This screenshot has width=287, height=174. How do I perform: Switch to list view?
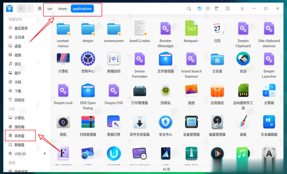208,9
